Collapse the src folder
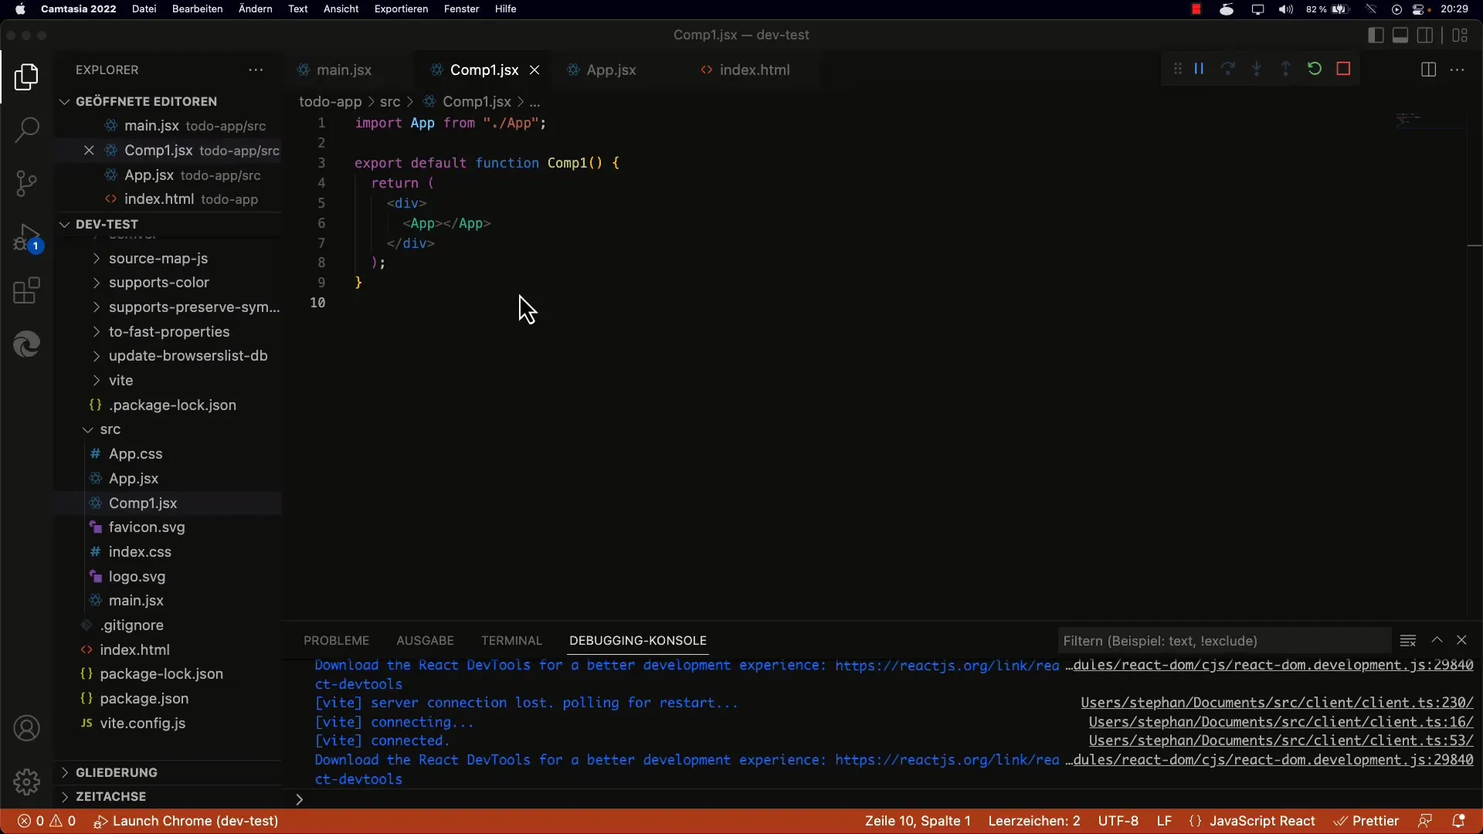The width and height of the screenshot is (1483, 834). [110, 429]
